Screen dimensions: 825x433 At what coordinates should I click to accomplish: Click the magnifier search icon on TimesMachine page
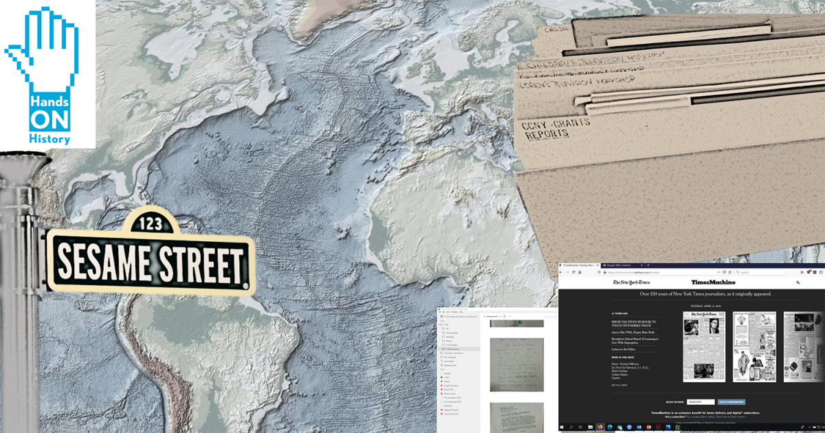click(797, 282)
